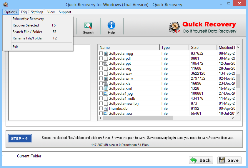Click the video file icon for Softpedia.mpg
Screen dimensions: 248x168
pyautogui.click(x=106, y=53)
